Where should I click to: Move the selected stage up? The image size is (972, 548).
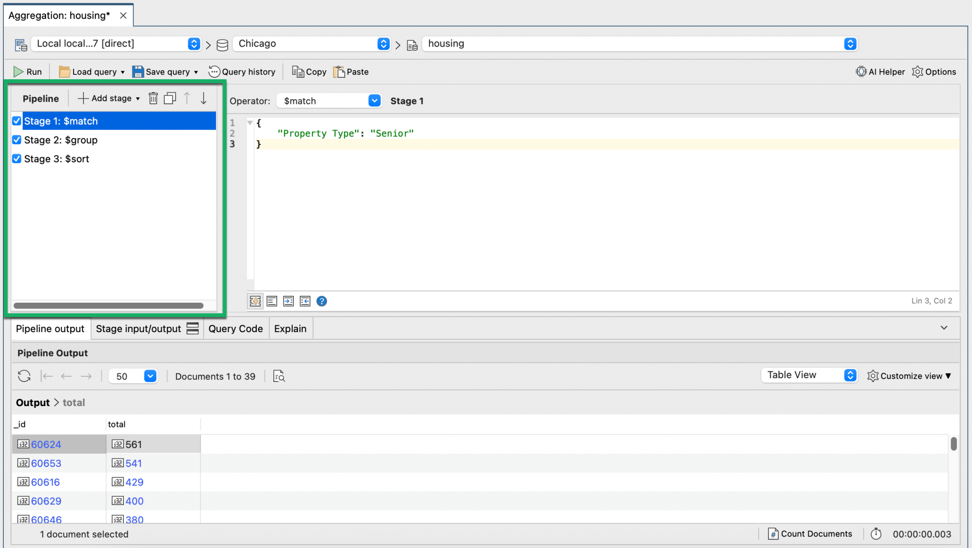click(x=187, y=98)
